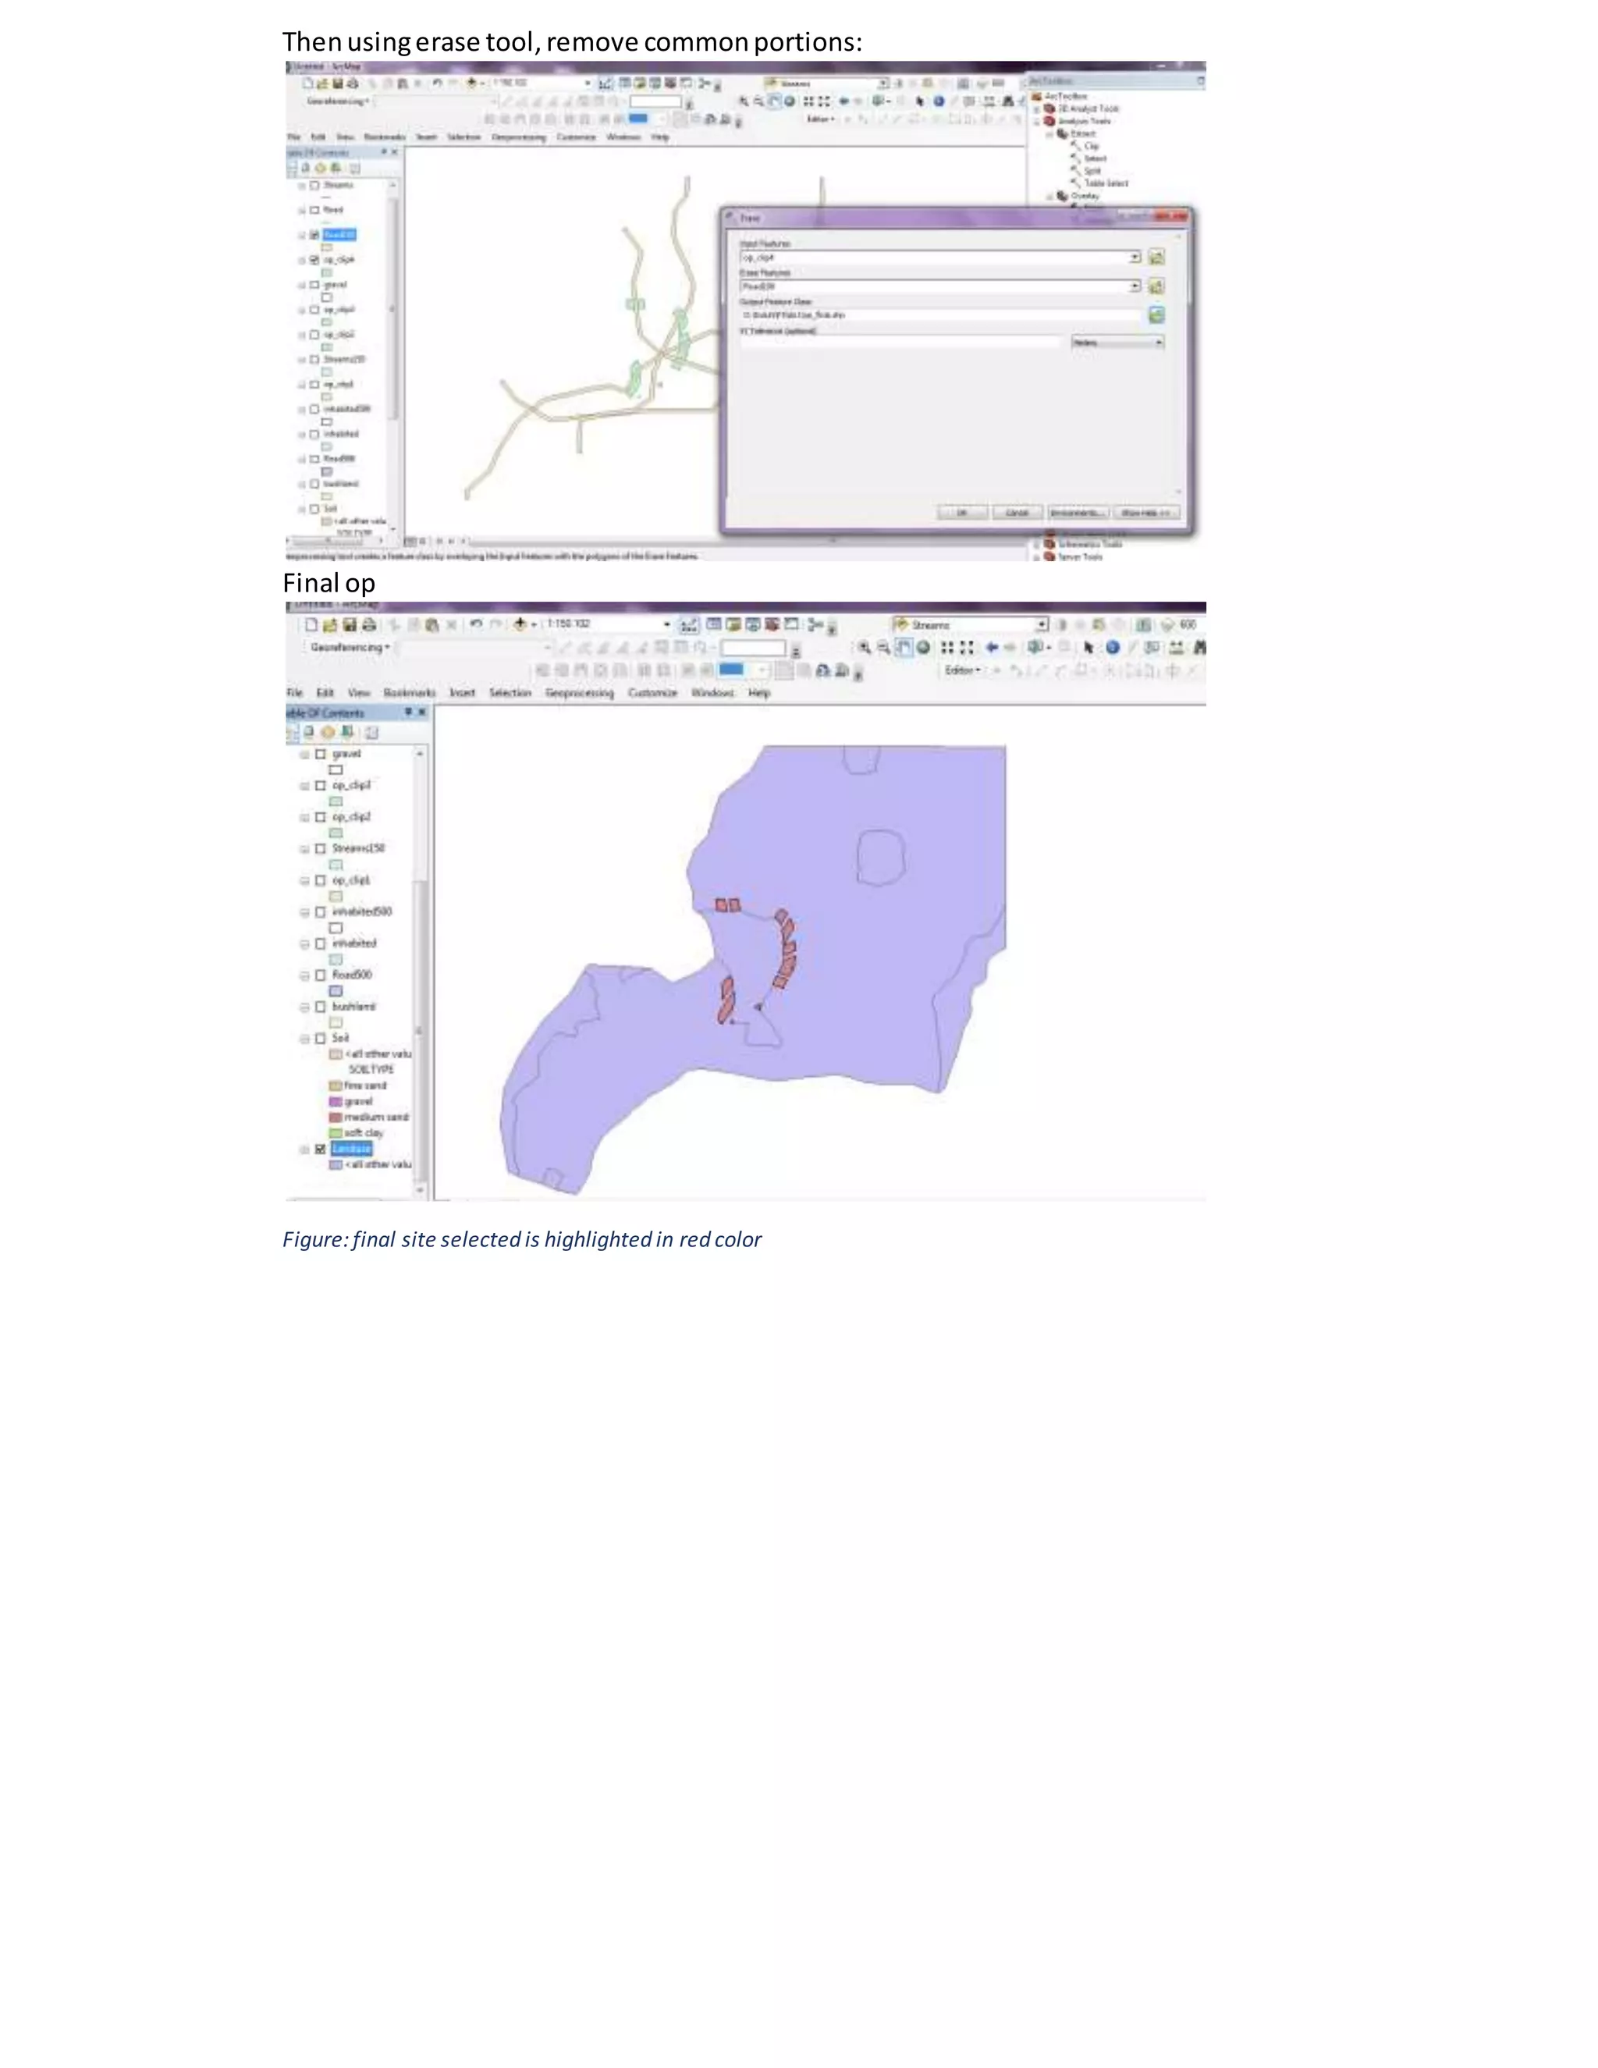Click Open folder icon in Final op screenshot
The height and width of the screenshot is (2068, 1598).
pos(329,625)
